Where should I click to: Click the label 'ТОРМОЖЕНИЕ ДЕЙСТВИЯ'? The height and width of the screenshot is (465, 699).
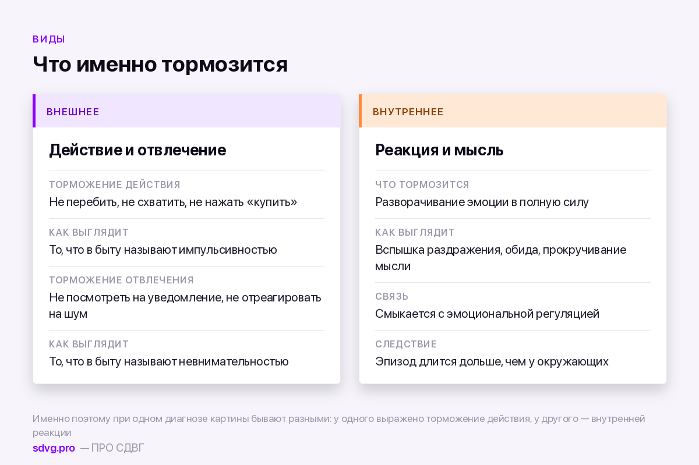(115, 185)
